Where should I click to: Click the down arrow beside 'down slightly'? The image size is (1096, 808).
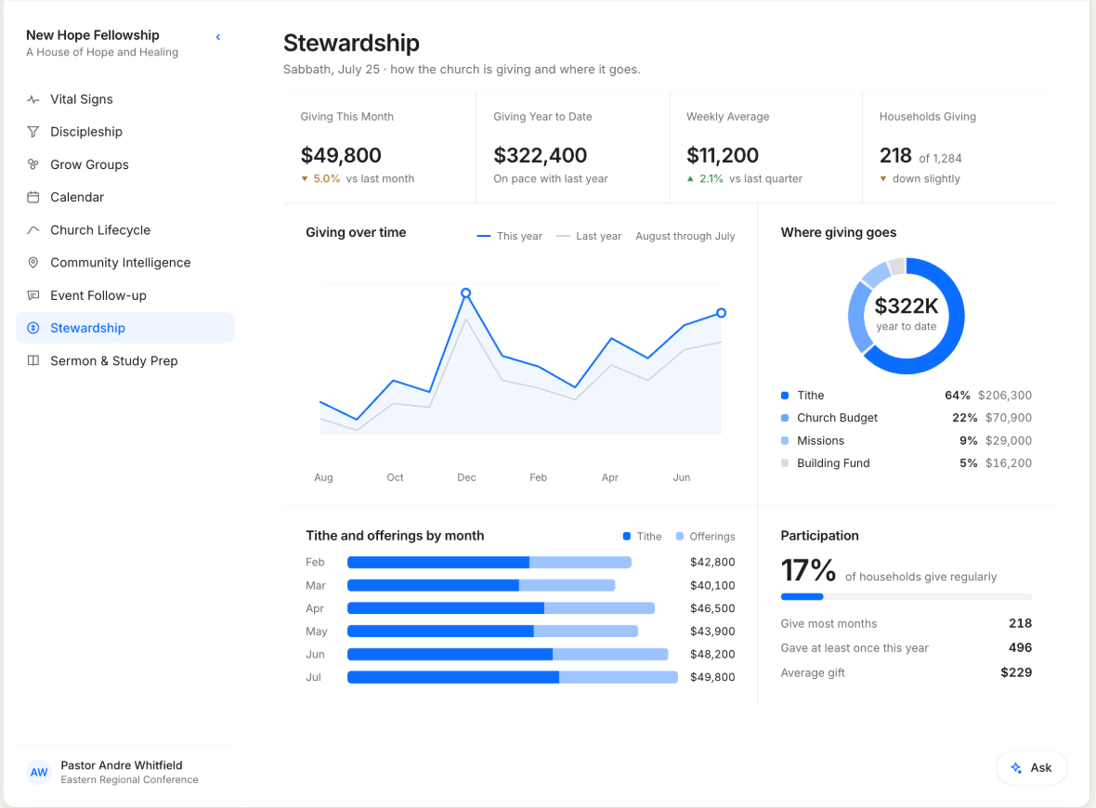pos(883,179)
